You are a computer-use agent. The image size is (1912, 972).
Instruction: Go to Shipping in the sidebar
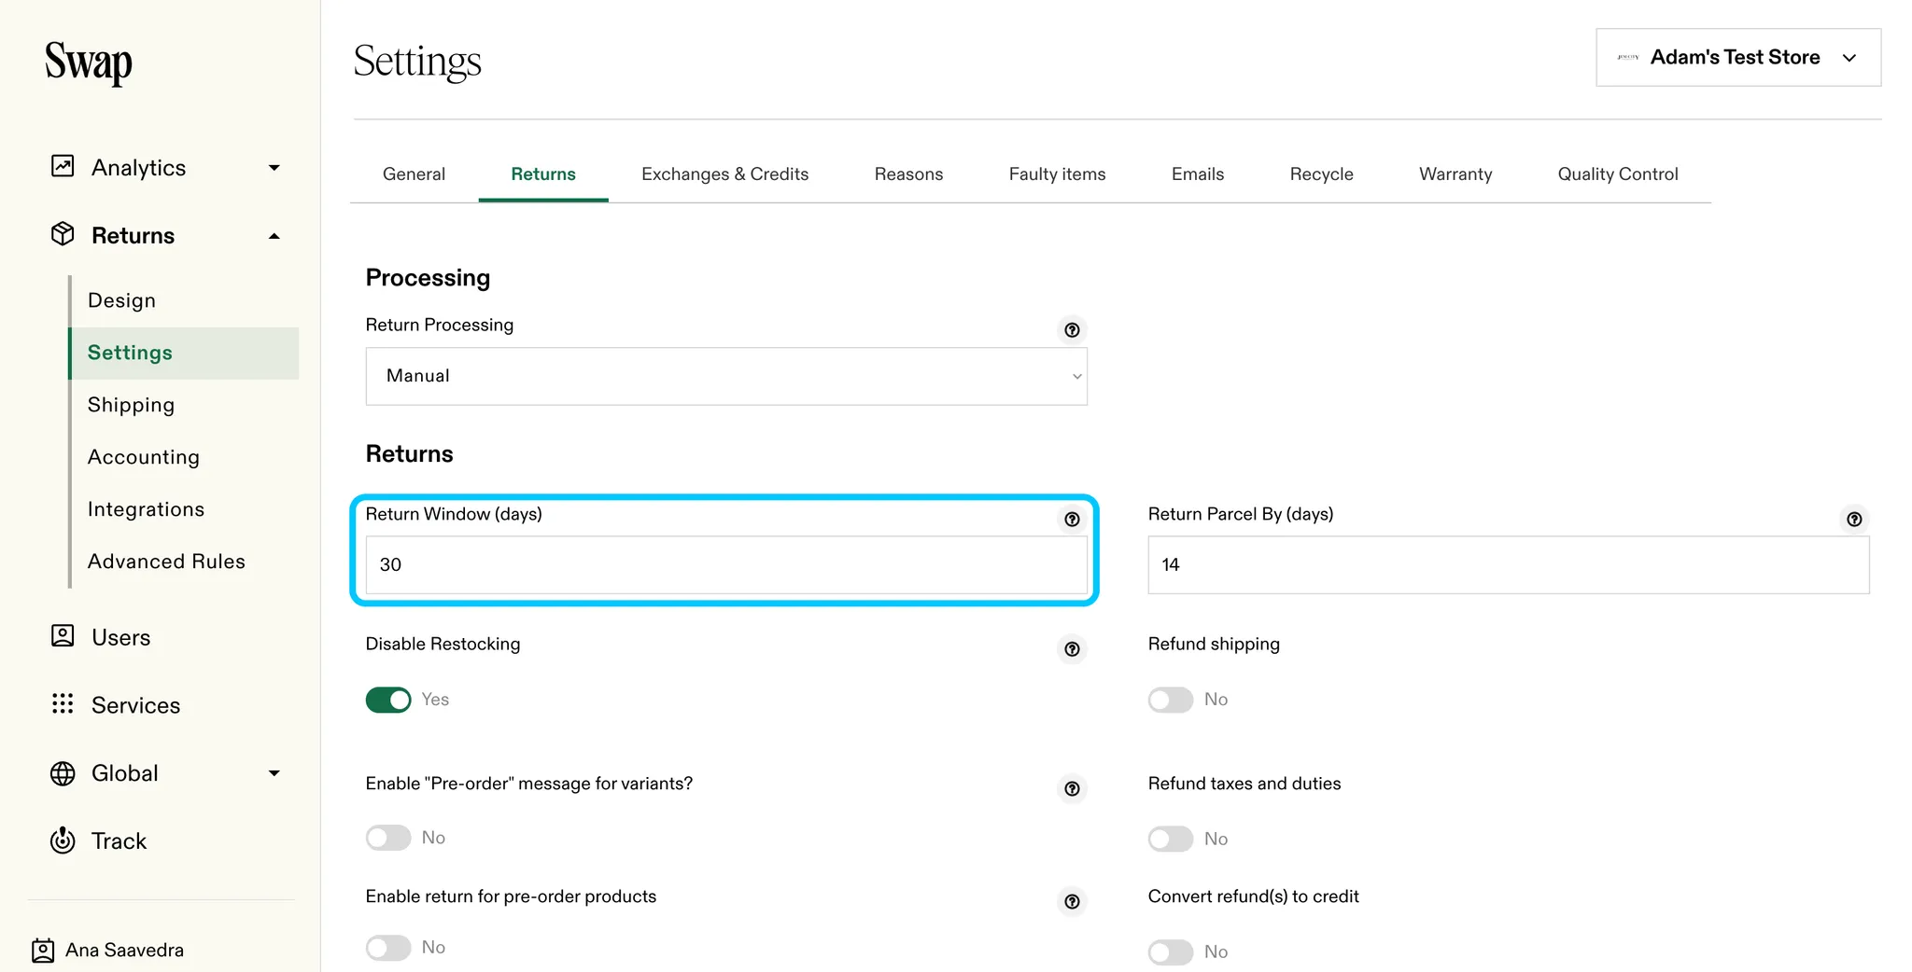[x=131, y=405]
